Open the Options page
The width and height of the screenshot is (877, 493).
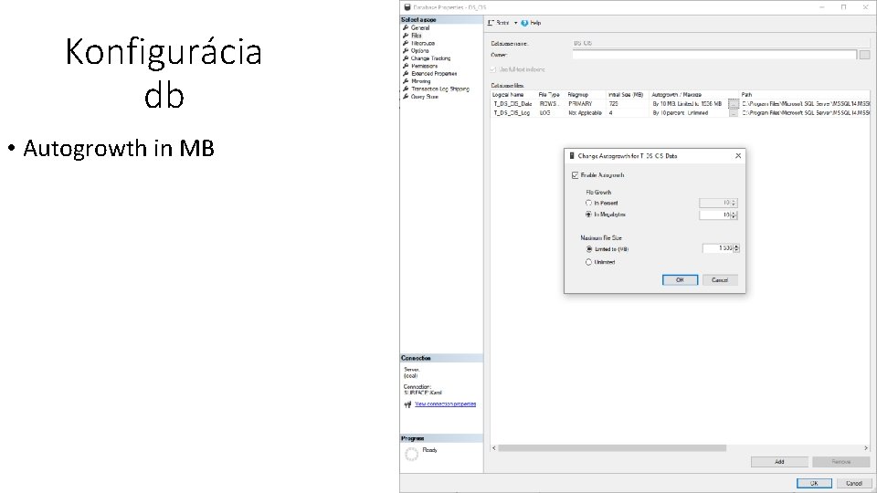(420, 50)
